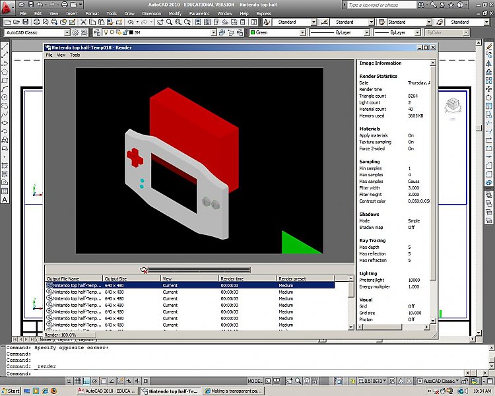The image size is (495, 396).
Task: Select the Line draw tool
Action: point(5,46)
